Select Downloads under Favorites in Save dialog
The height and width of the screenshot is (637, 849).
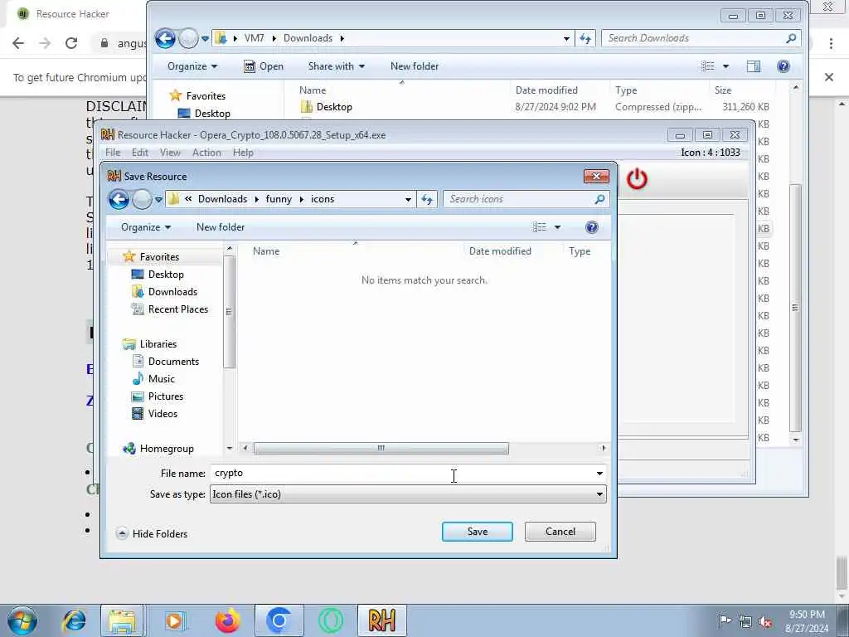coord(164,292)
